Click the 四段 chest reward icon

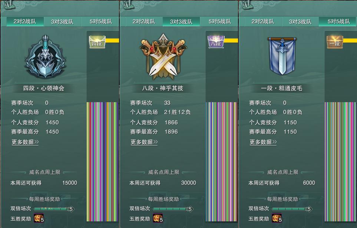pos(97,42)
